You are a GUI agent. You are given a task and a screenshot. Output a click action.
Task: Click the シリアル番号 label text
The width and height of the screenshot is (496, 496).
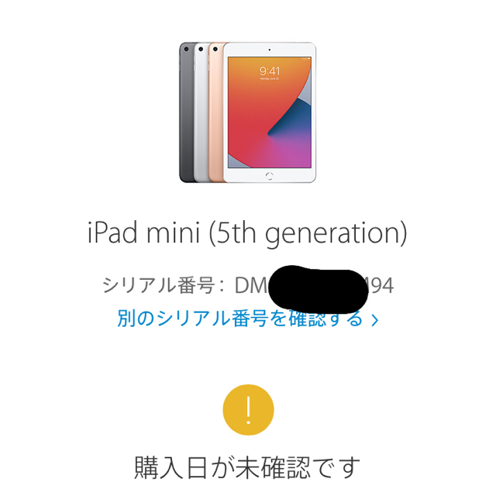(159, 285)
